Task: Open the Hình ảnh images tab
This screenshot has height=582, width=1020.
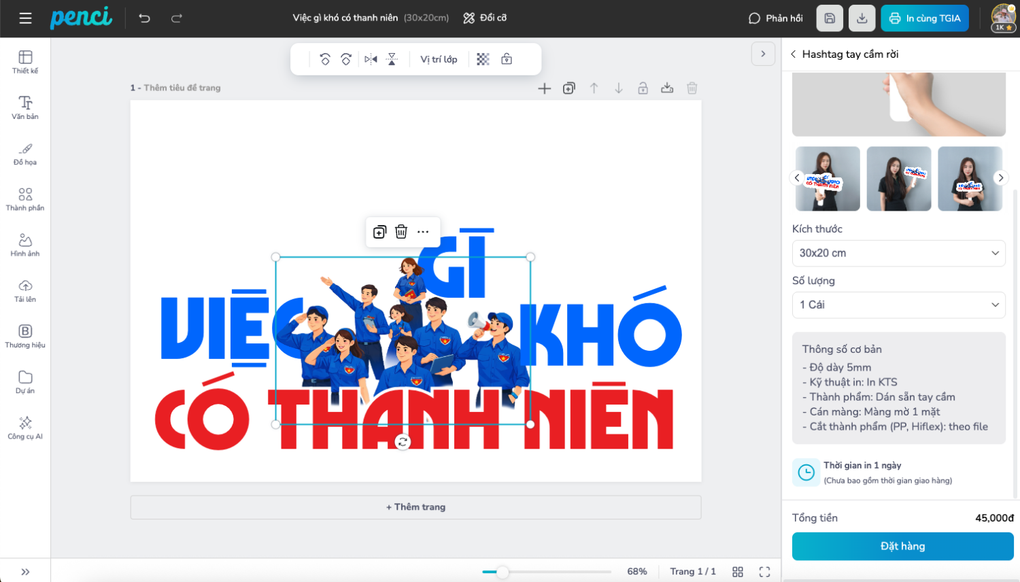Action: coord(25,245)
